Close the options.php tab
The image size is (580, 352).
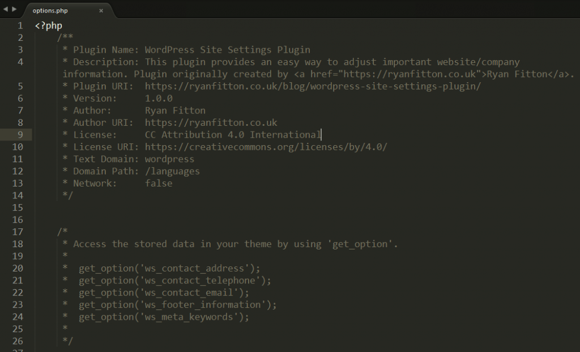coord(102,10)
